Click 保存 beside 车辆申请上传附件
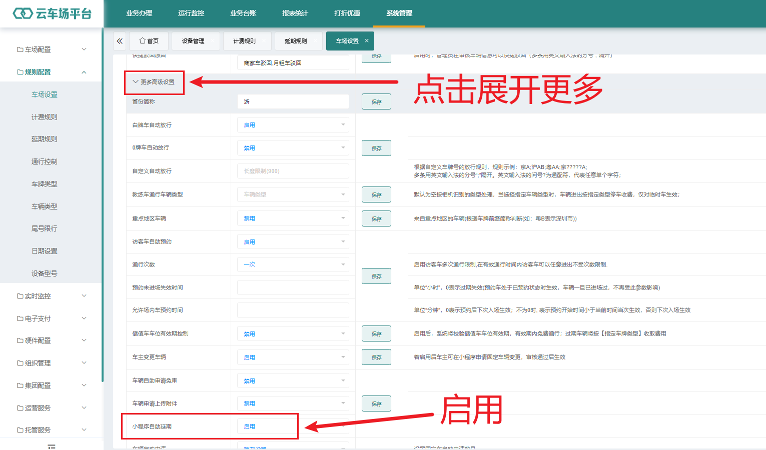Screen dimensions: 766x450 point(376,403)
